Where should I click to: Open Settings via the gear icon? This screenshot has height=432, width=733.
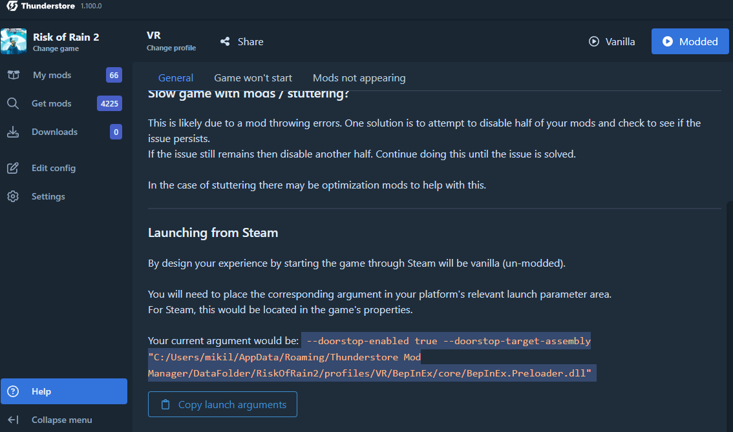13,196
